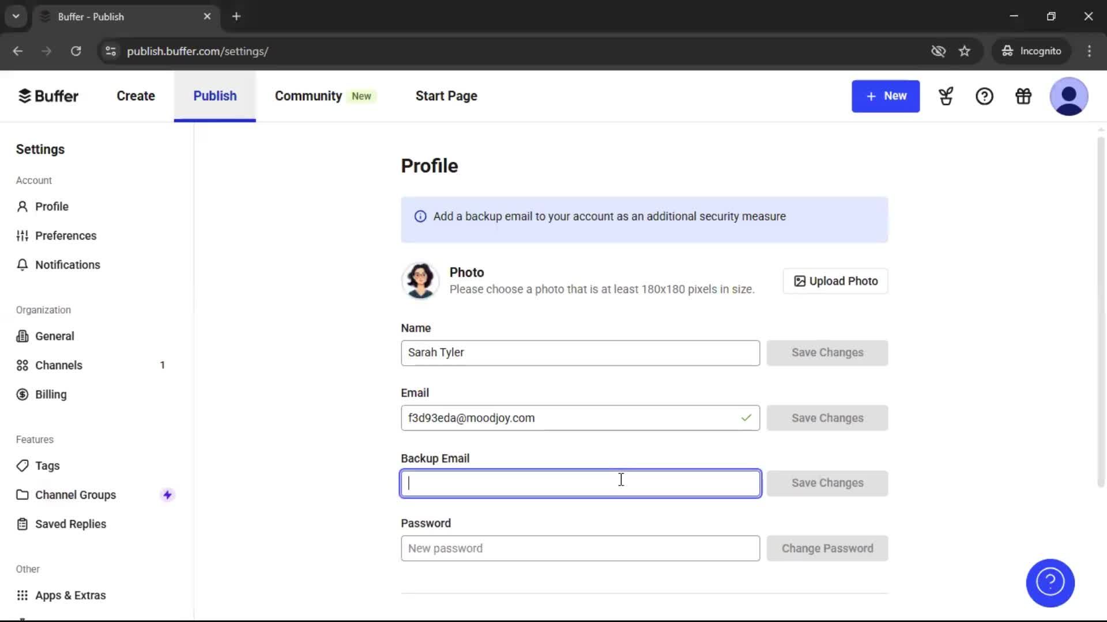Expand the browser tab search chevron
The image size is (1107, 622).
[x=16, y=16]
